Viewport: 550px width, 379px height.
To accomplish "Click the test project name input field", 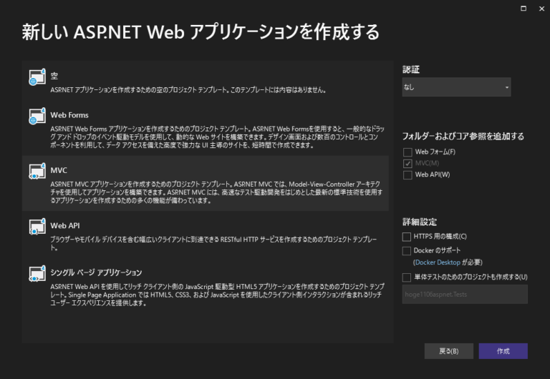I will point(465,294).
